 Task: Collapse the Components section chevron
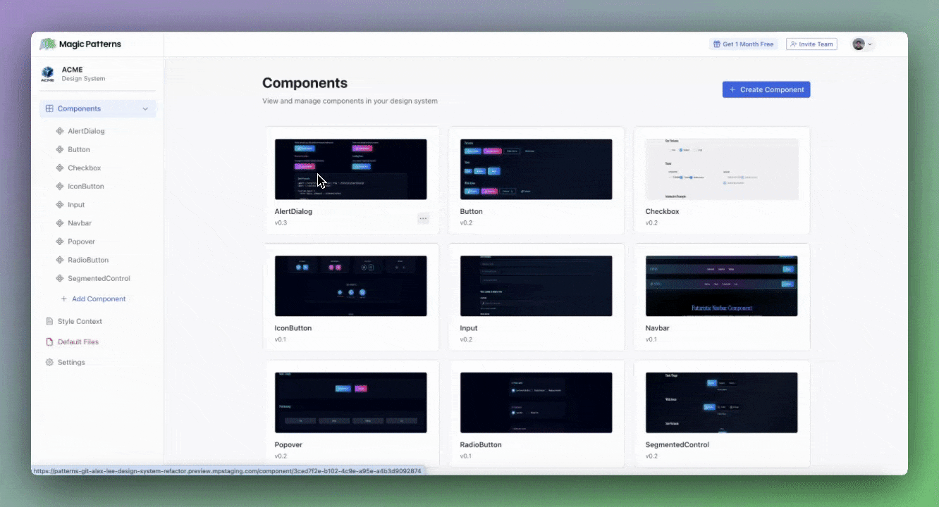point(146,108)
